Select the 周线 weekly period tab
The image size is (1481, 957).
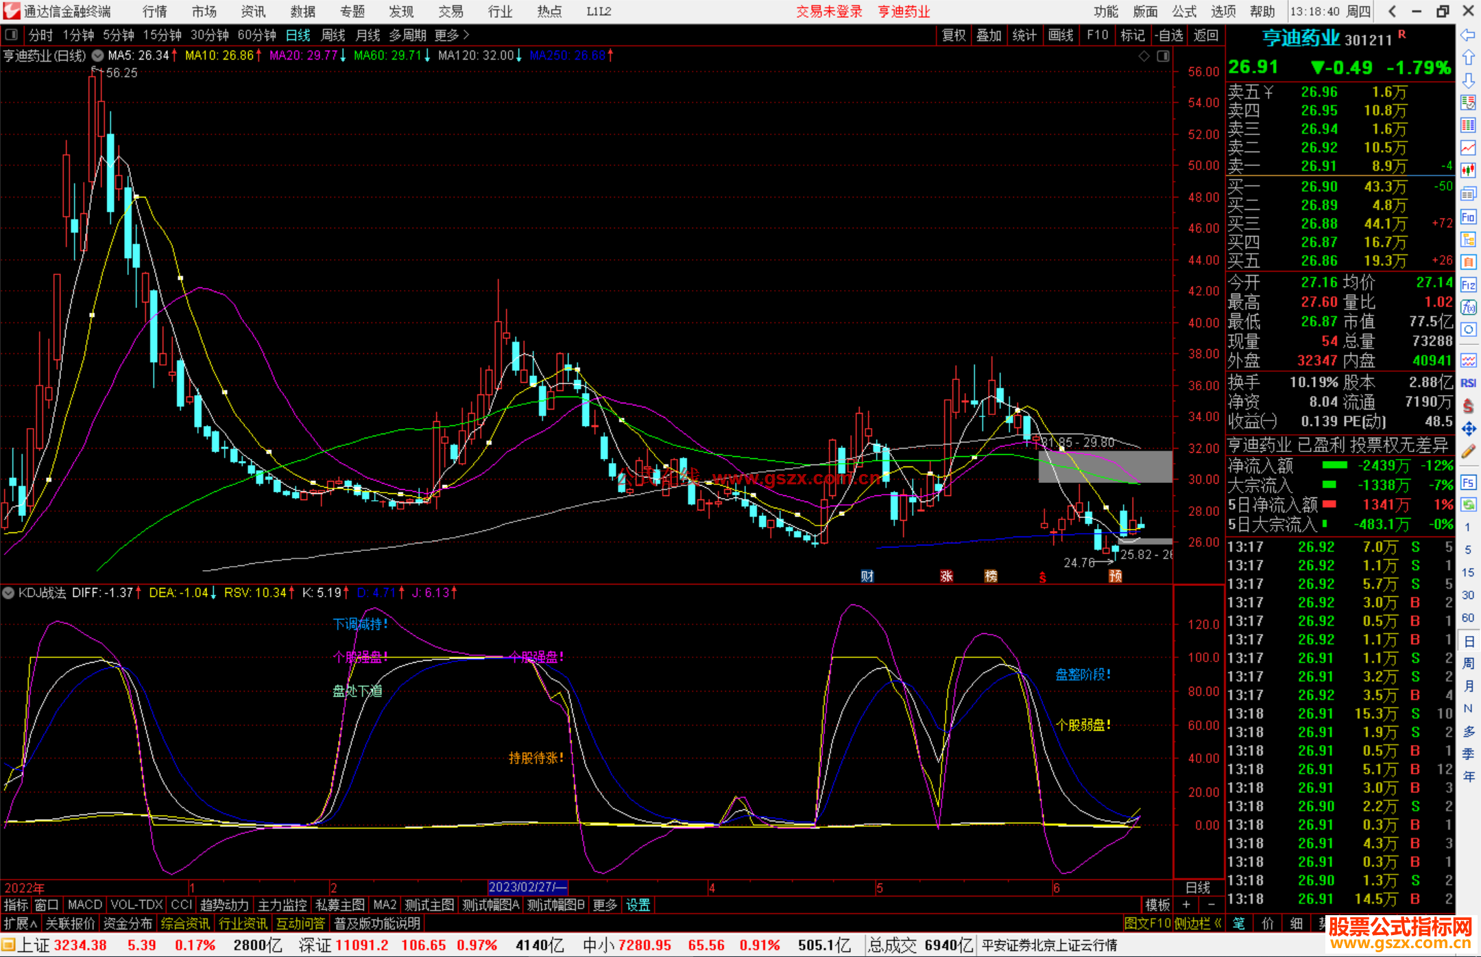333,35
